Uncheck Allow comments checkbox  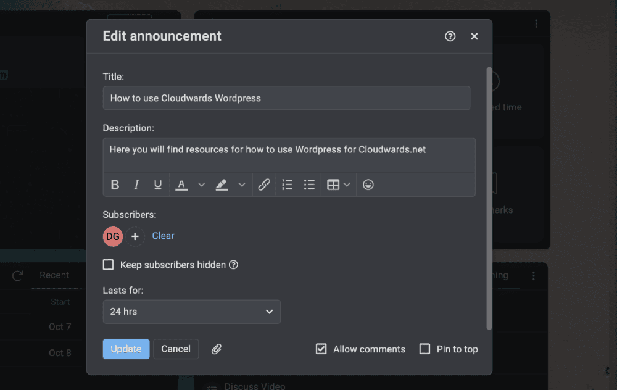click(x=321, y=349)
